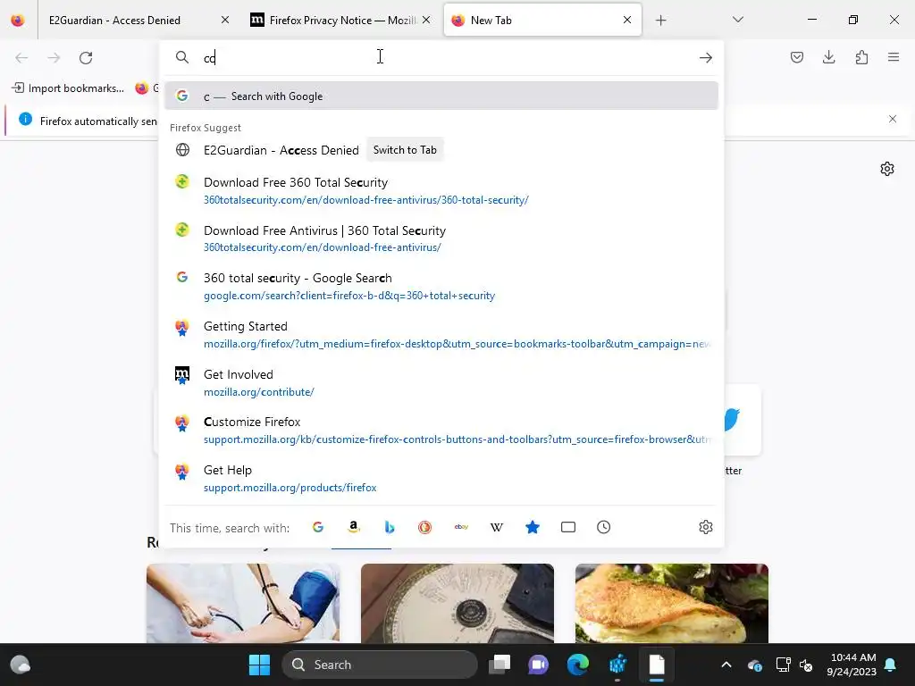Open the Downloads panel icon

click(828, 57)
